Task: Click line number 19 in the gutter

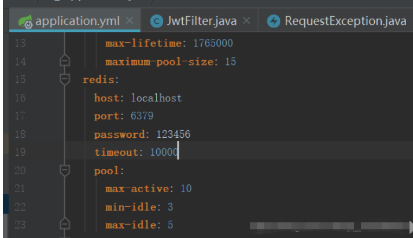Action: tap(20, 152)
